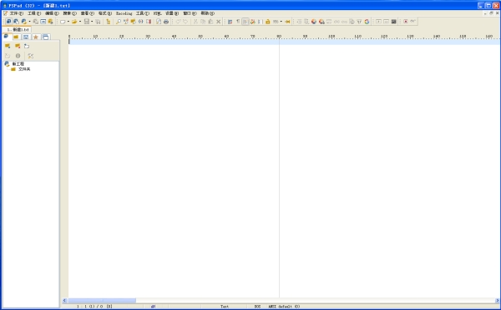Click the find in files folder icon

(x=134, y=22)
